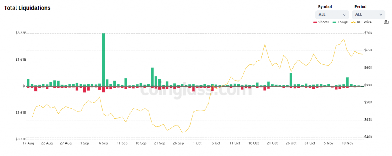Click the camera screenshot icon
The width and height of the screenshot is (392, 156).
(x=386, y=22)
